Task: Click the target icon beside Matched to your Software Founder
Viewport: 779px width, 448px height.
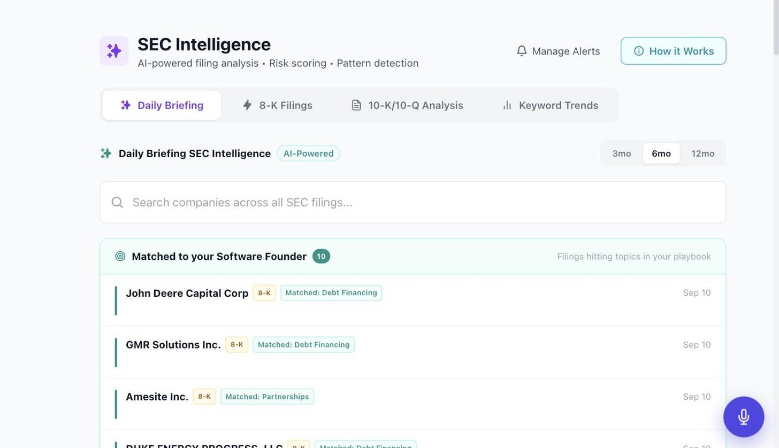Action: pyautogui.click(x=120, y=256)
